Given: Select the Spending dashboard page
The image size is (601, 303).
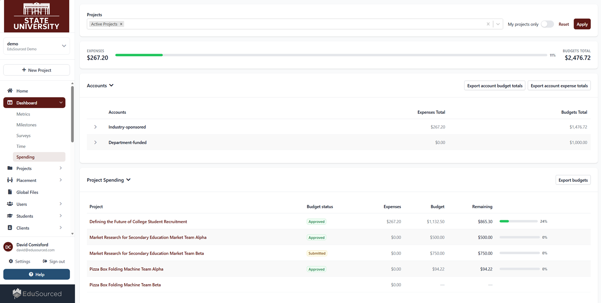Looking at the screenshot, I should click(x=39, y=157).
